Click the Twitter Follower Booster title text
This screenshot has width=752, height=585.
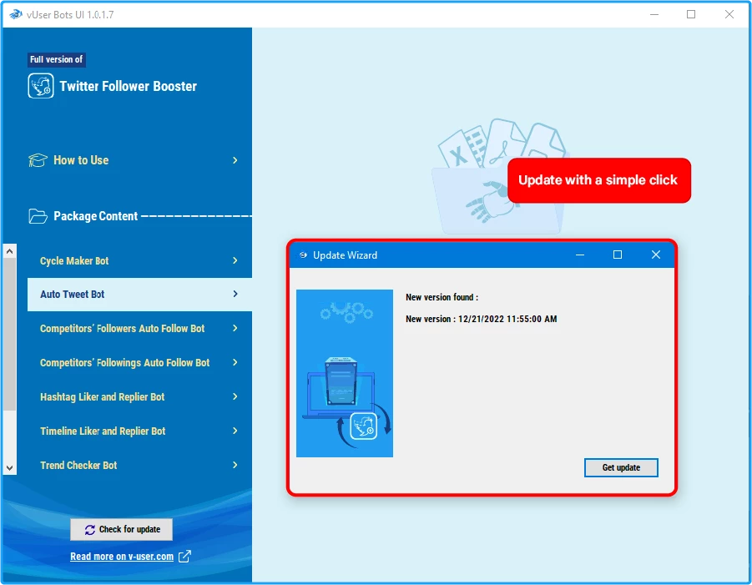click(128, 86)
